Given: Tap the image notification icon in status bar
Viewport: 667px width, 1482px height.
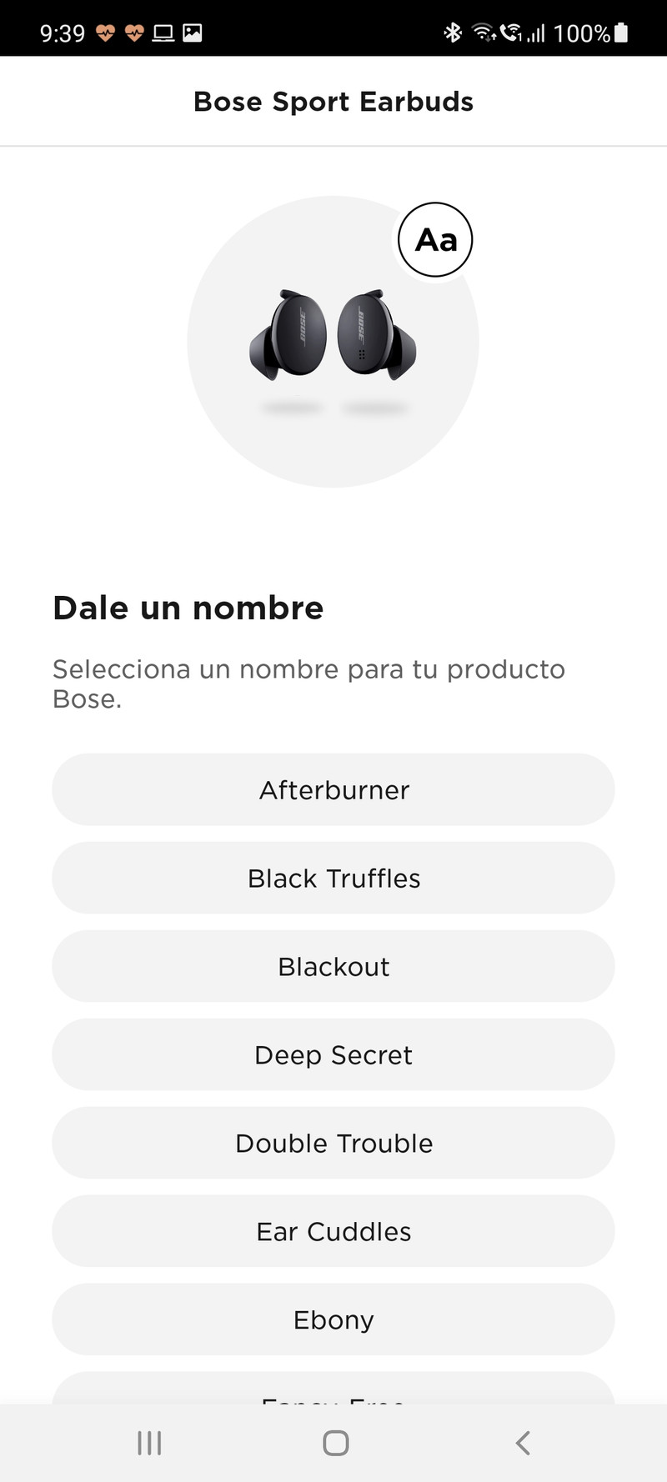Looking at the screenshot, I should pyautogui.click(x=193, y=33).
